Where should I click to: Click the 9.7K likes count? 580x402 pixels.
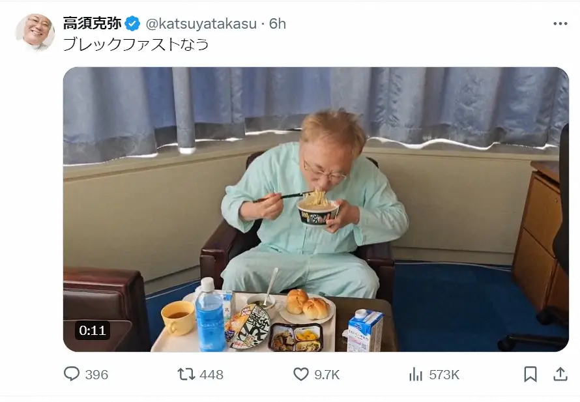click(x=327, y=375)
